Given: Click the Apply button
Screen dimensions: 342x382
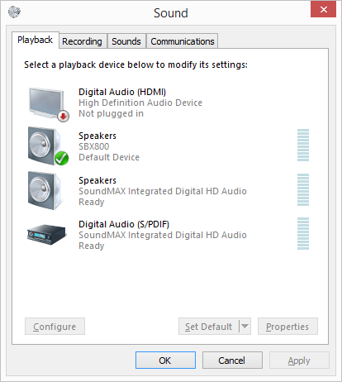Looking at the screenshot, I should click(299, 360).
